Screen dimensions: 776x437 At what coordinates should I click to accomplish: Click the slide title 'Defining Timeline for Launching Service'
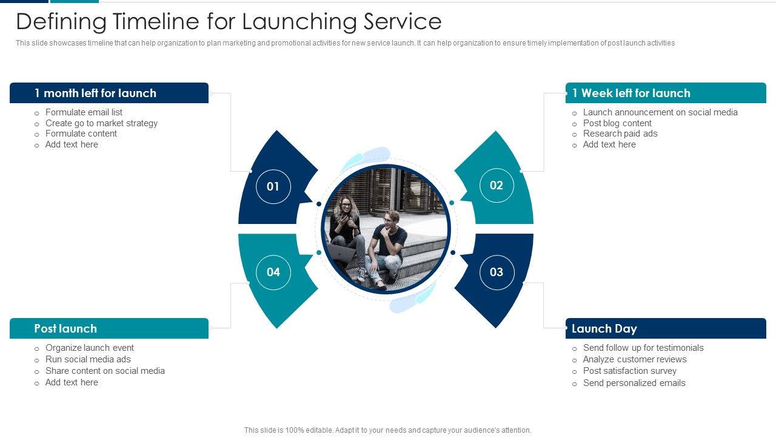pos(229,21)
